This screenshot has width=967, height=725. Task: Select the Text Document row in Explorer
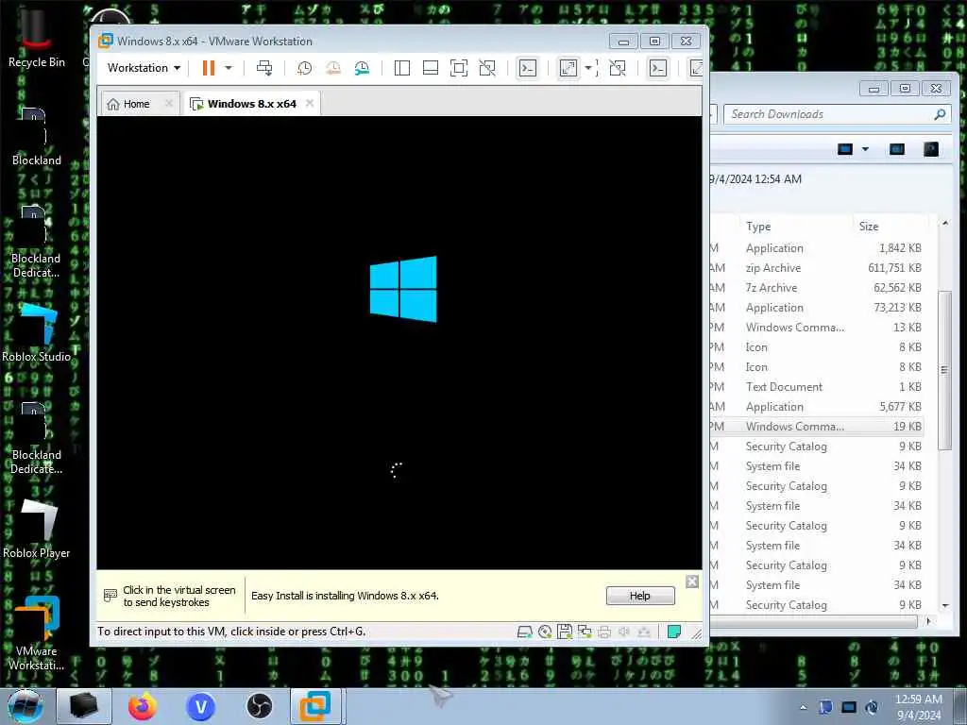coord(816,386)
